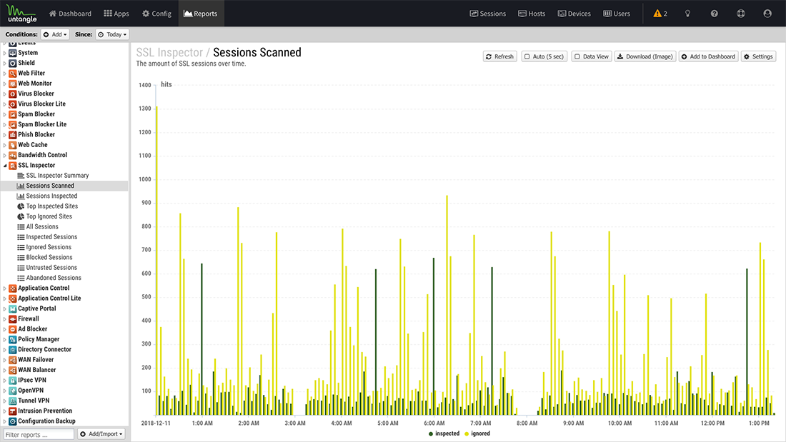Click the Application Control app icon
This screenshot has height=442, width=786.
[x=13, y=288]
